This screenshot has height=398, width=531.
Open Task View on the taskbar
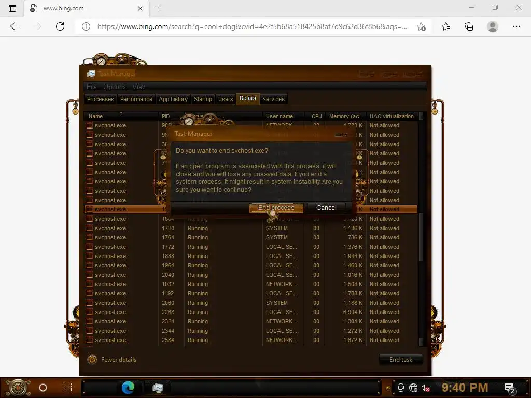[68, 388]
